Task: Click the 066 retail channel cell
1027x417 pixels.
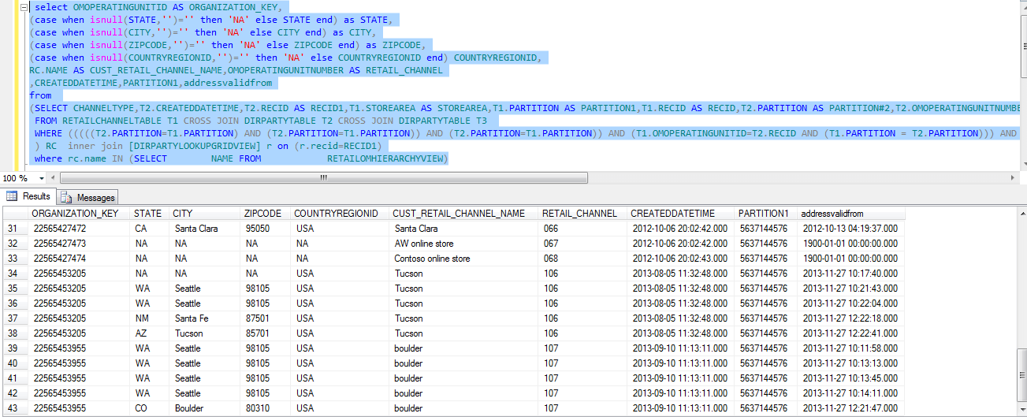Action: click(x=582, y=229)
